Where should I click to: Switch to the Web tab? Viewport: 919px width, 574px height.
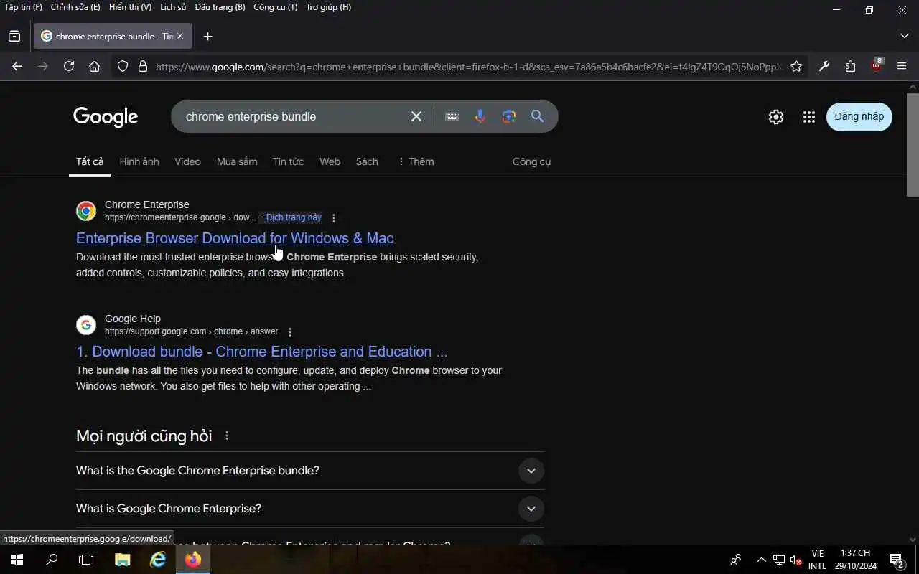coord(330,161)
